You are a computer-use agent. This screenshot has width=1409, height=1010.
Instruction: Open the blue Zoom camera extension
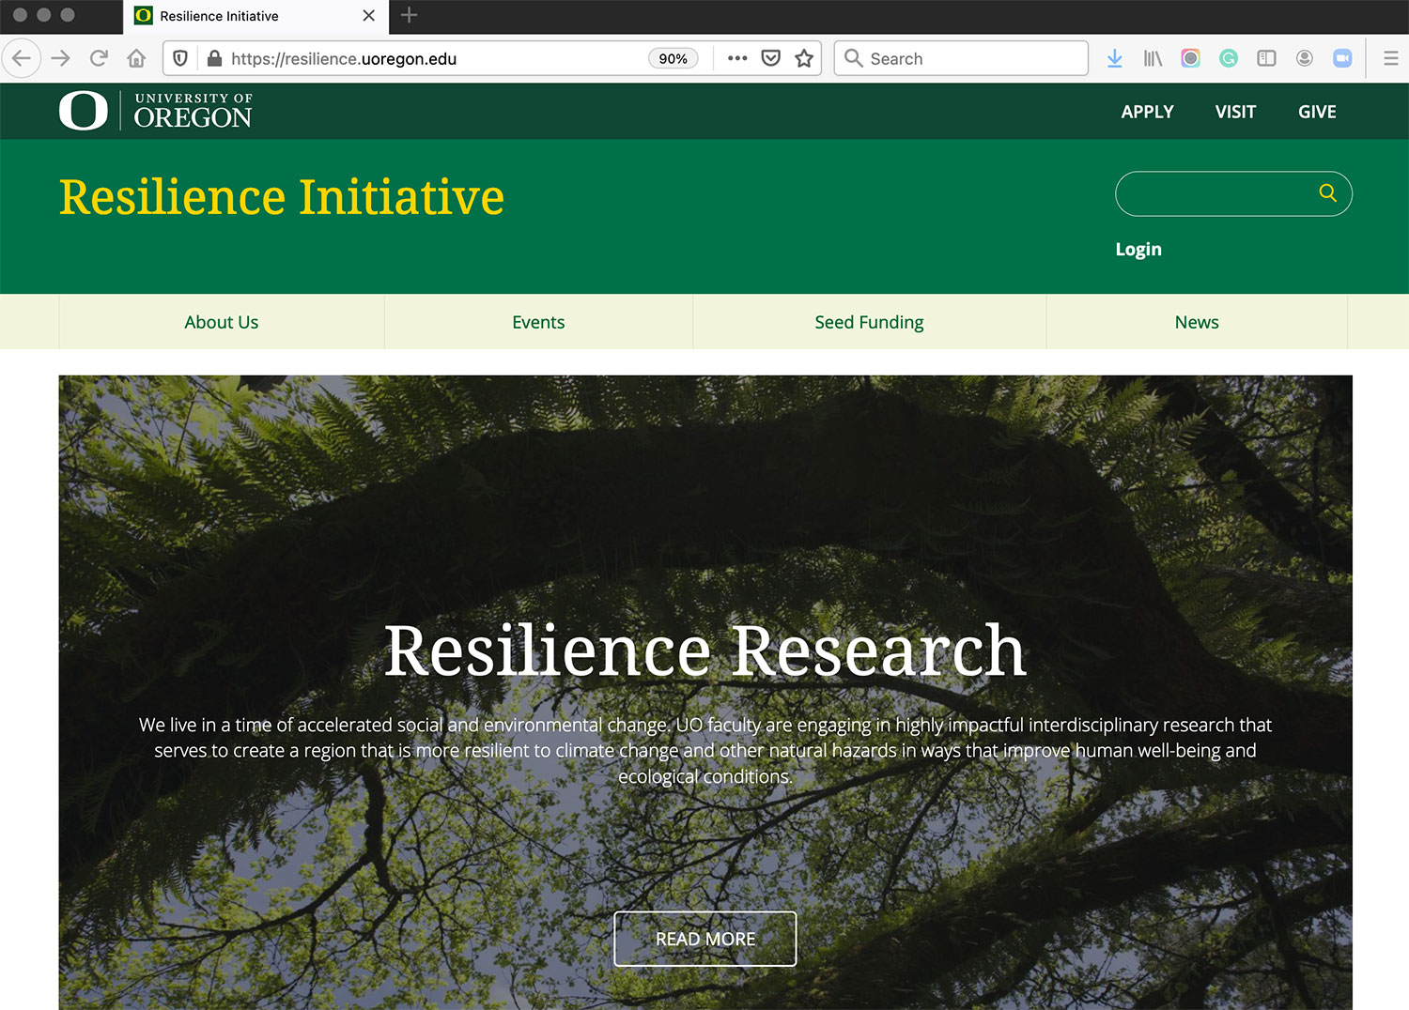(x=1342, y=58)
